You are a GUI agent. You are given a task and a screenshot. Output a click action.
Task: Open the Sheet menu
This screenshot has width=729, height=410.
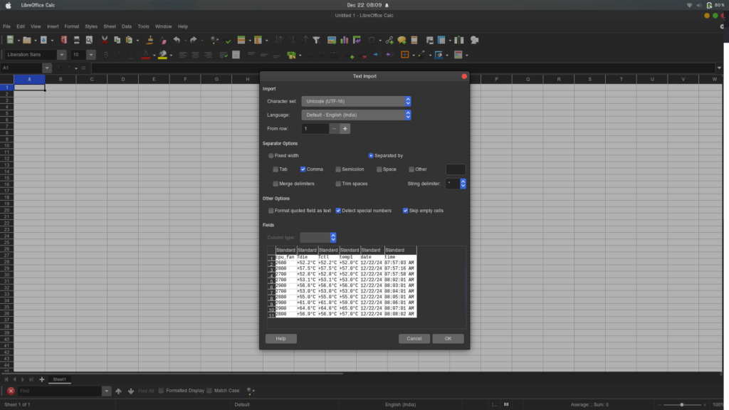[110, 26]
